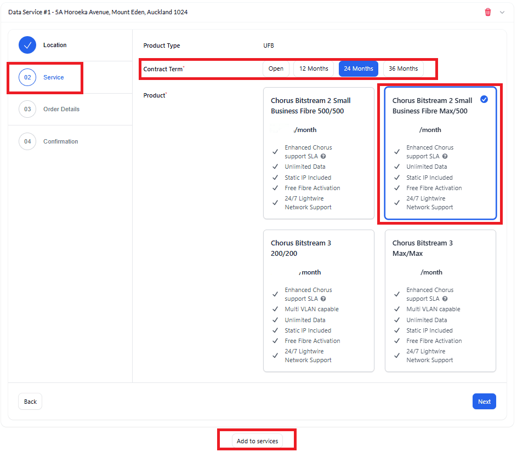Click selected checkmark badge on Fibre Max/500 card
This screenshot has width=517, height=452.
(x=484, y=99)
